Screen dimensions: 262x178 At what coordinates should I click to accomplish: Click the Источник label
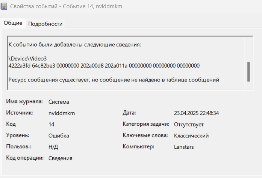point(20,113)
